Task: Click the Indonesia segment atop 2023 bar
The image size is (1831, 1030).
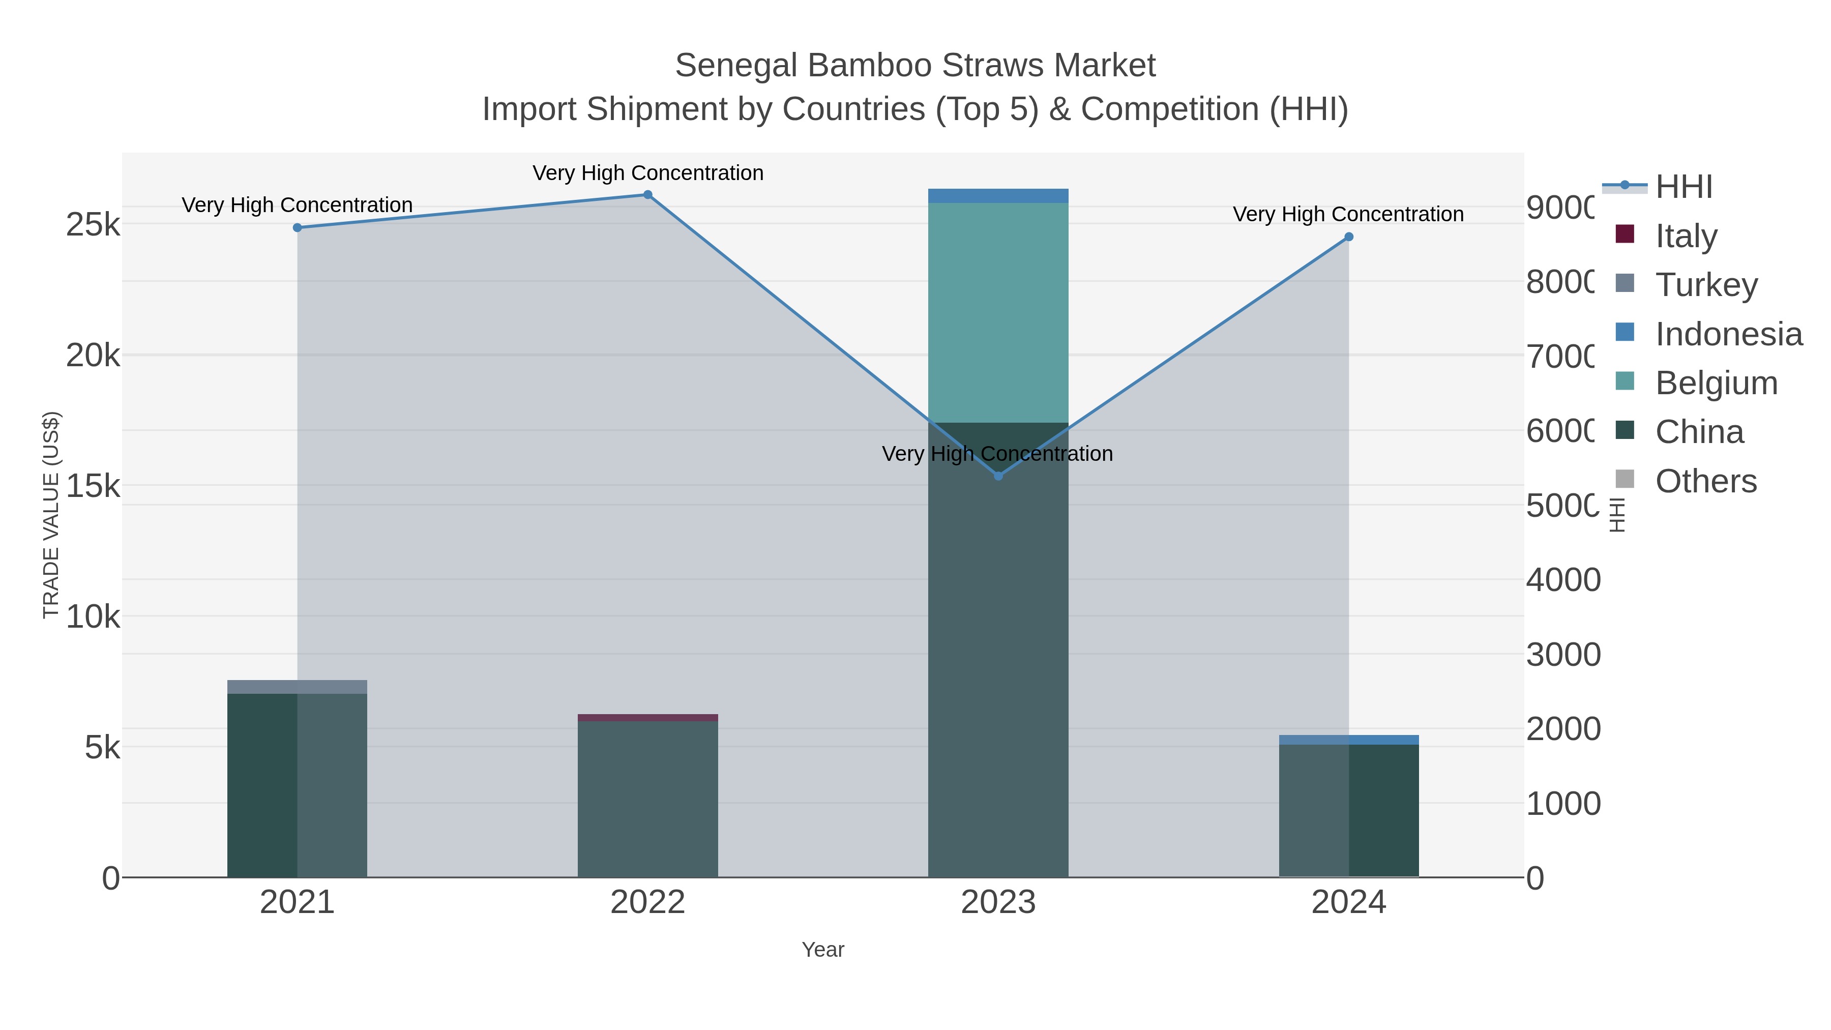Action: (998, 196)
